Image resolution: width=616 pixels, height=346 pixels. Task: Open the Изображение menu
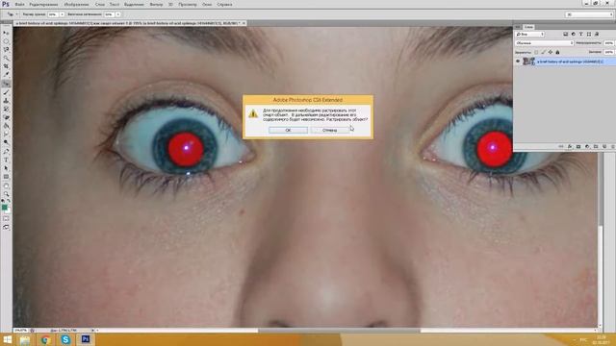(x=76, y=4)
